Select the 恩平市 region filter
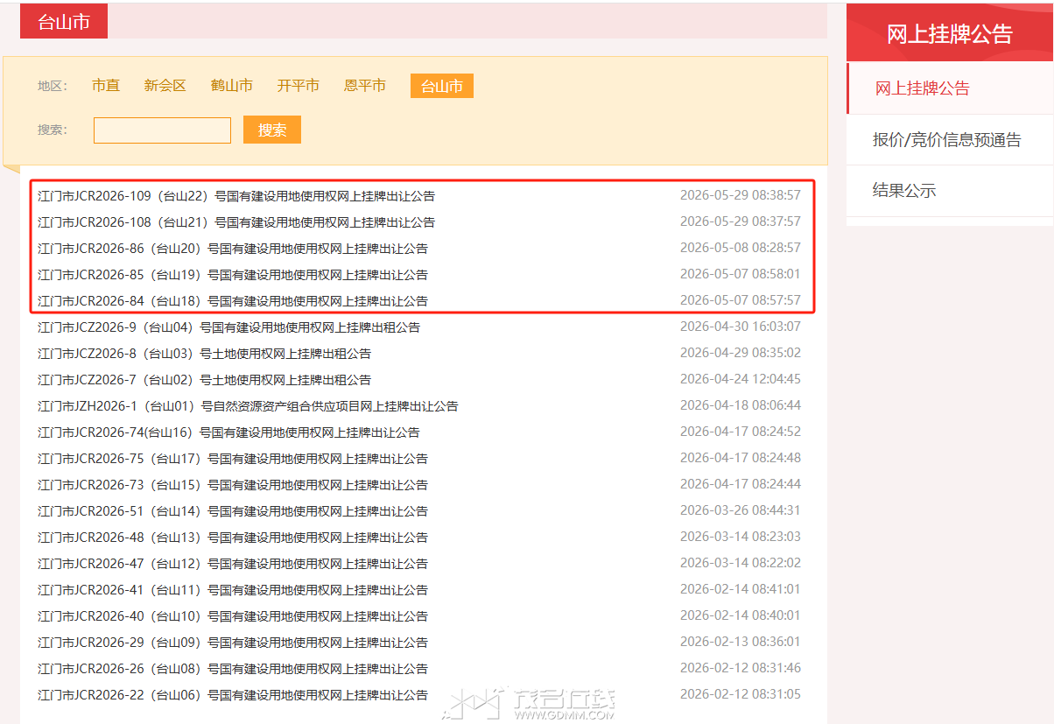The width and height of the screenshot is (1054, 724). (365, 86)
